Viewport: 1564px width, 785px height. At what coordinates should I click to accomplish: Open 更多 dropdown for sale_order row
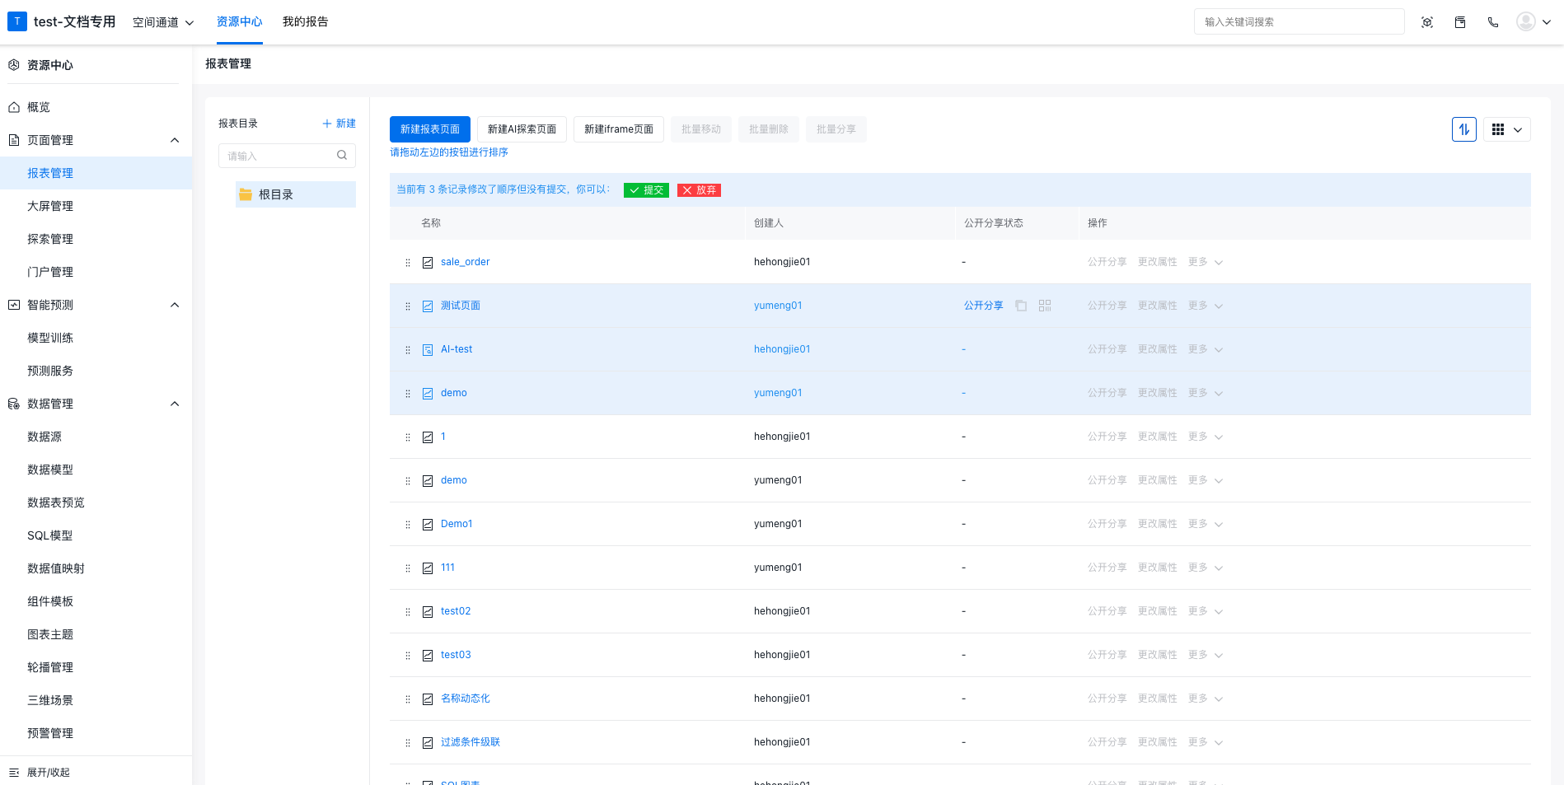(1206, 262)
